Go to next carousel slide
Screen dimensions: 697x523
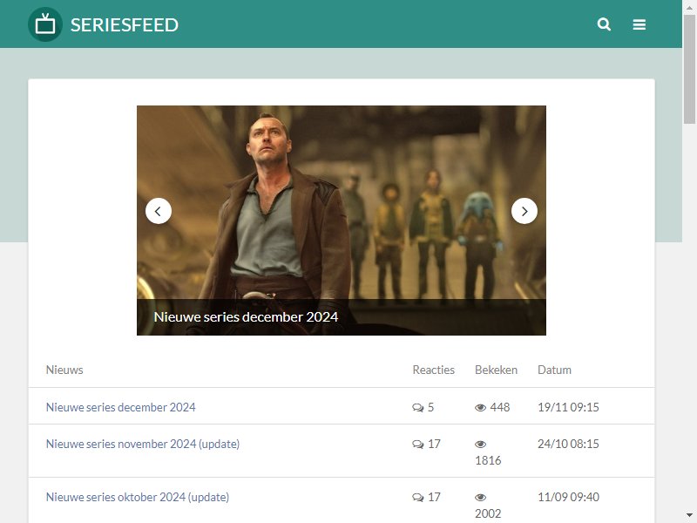coord(524,211)
